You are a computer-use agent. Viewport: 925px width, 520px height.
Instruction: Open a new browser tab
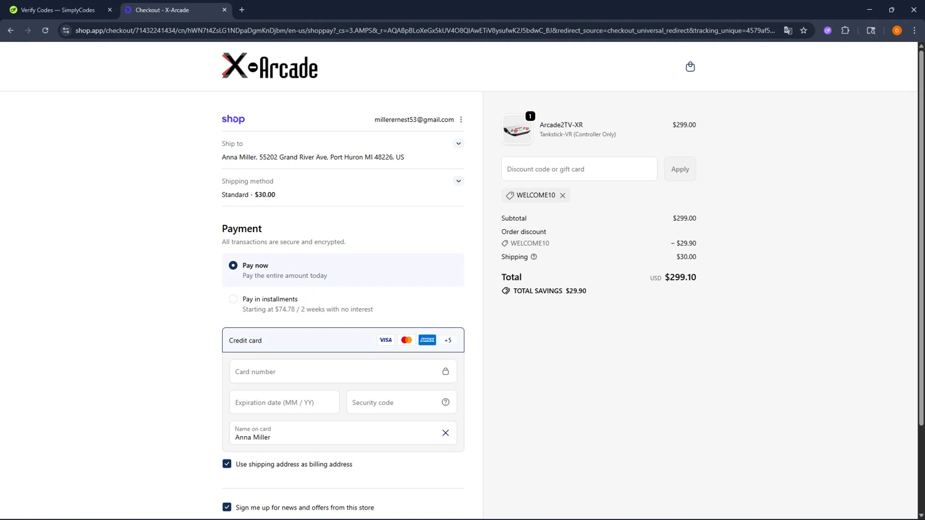(x=242, y=10)
